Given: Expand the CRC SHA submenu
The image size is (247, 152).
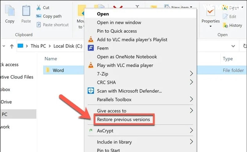Looking at the screenshot, I should (x=191, y=82).
